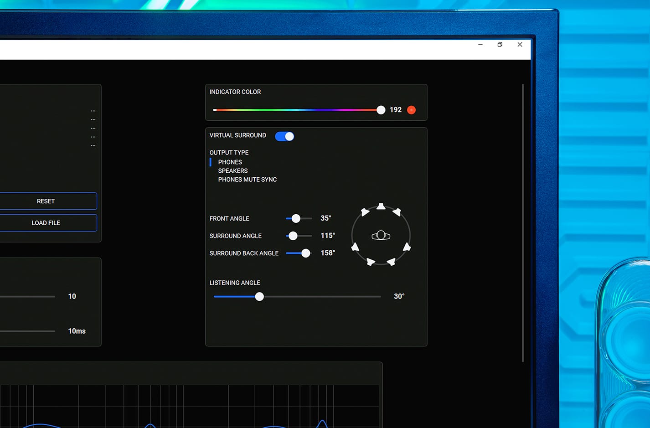Click the surround left speaker icon
Screen dimensions: 650x428
tap(355, 247)
